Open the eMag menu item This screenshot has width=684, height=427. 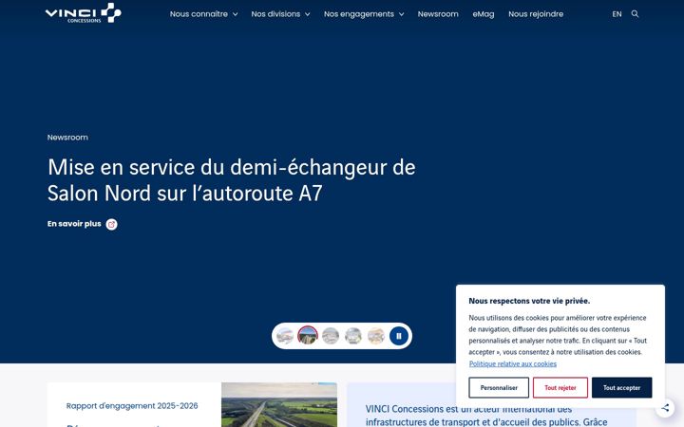coord(484,14)
